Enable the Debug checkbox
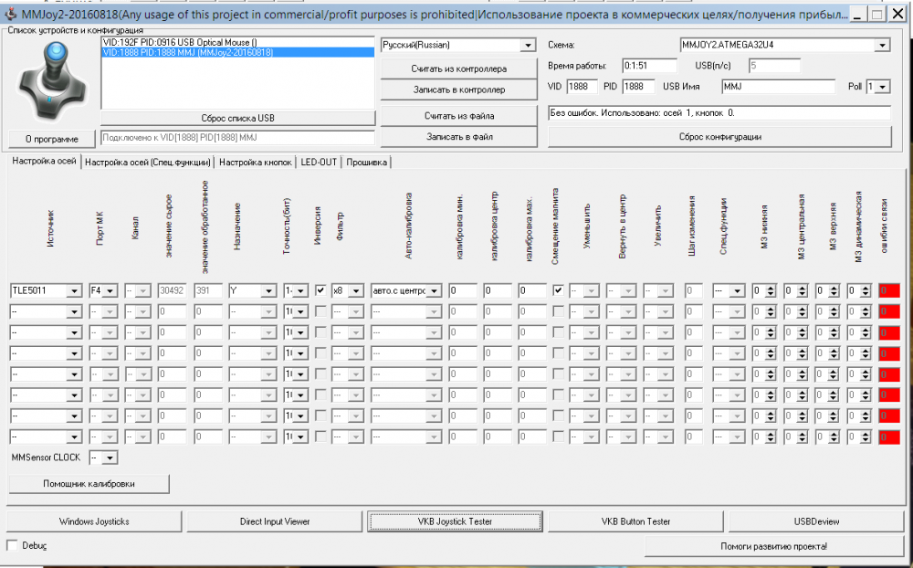The height and width of the screenshot is (568, 913). point(12,545)
